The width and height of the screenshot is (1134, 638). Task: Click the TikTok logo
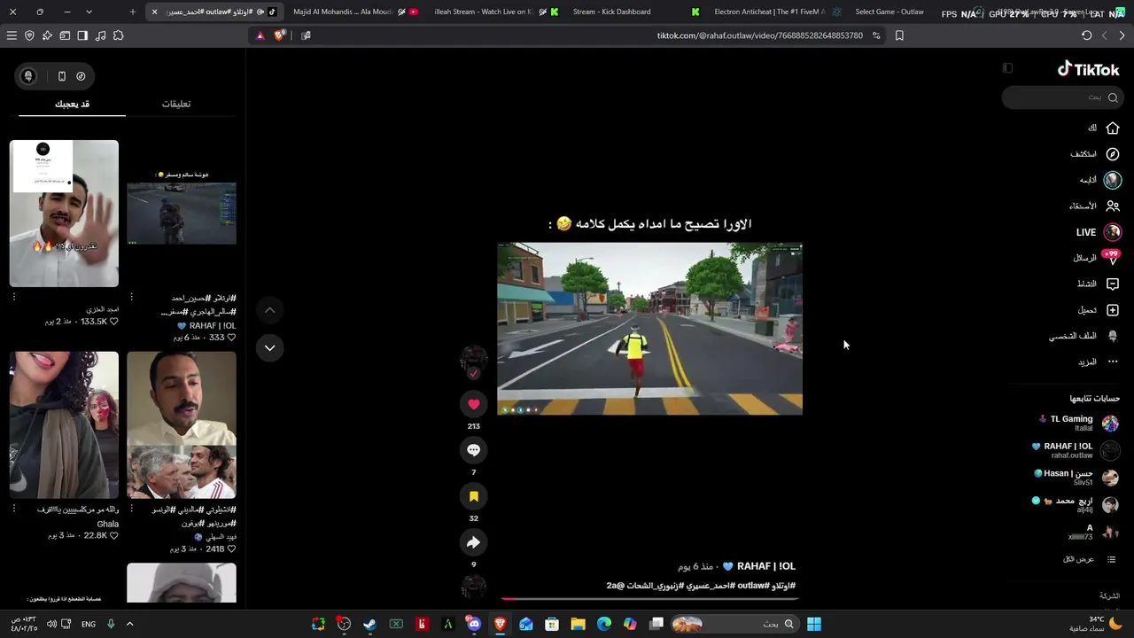tap(1088, 69)
